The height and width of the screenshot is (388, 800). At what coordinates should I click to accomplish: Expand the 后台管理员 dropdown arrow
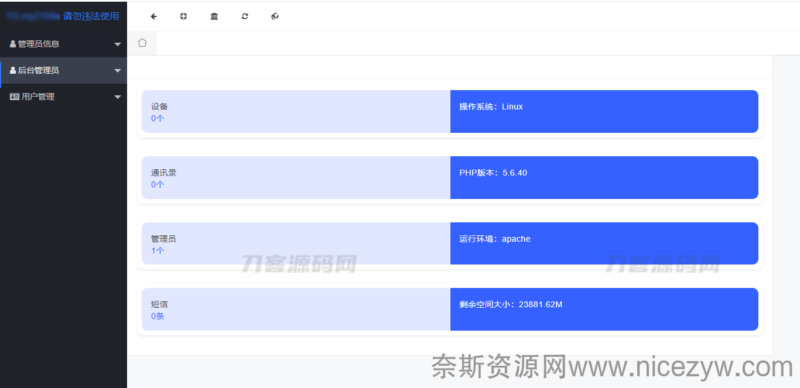[118, 71]
